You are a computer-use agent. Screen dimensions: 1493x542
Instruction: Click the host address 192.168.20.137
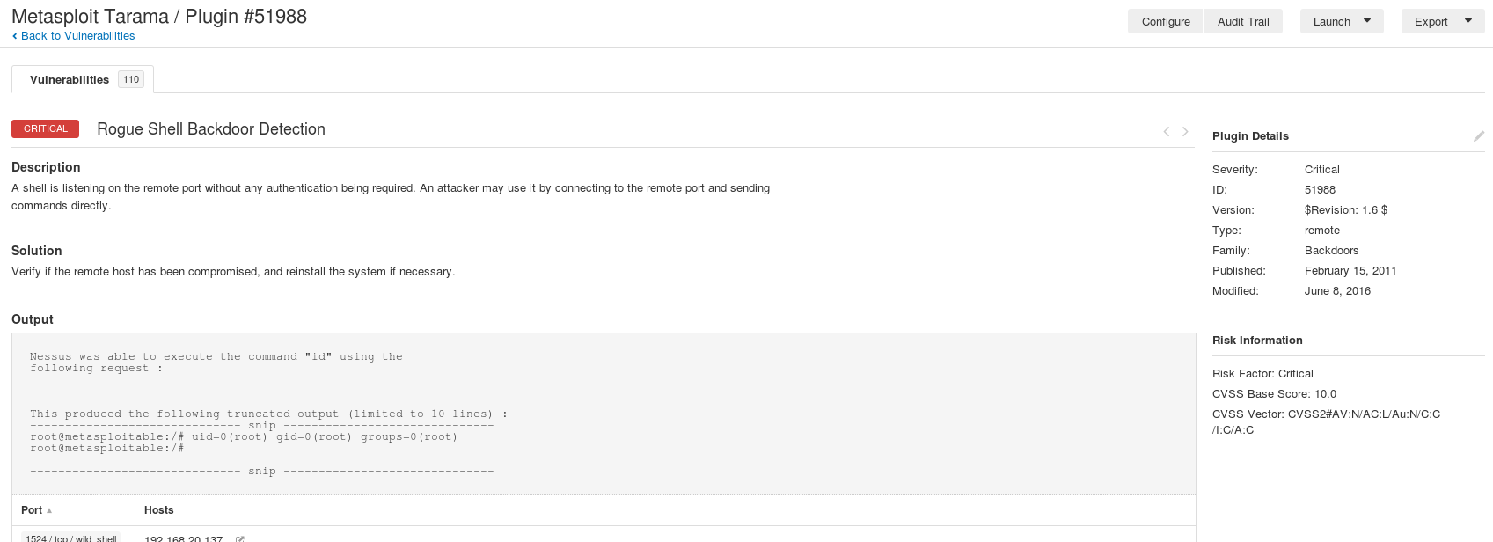coord(183,538)
